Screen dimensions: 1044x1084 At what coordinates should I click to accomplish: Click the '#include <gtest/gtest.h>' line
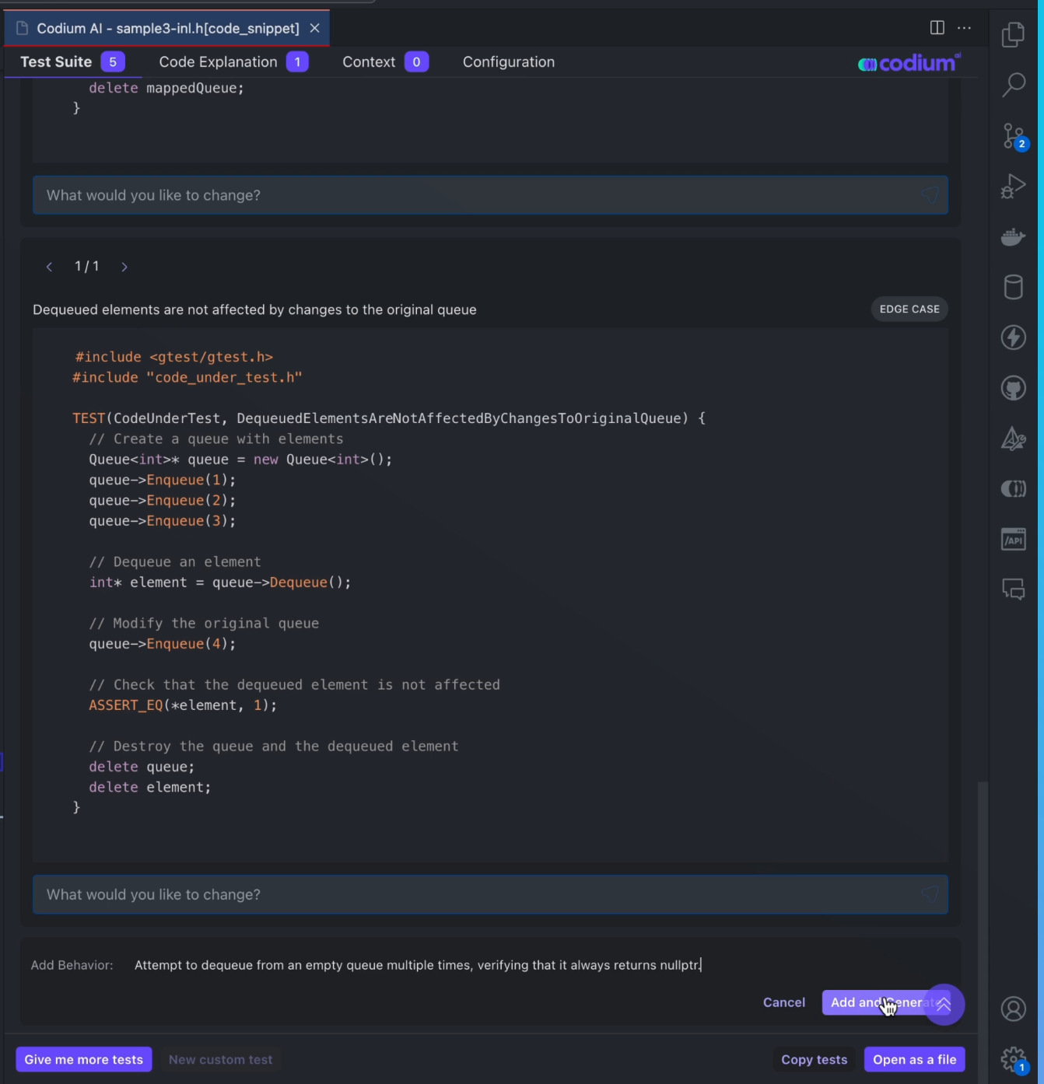pos(173,357)
